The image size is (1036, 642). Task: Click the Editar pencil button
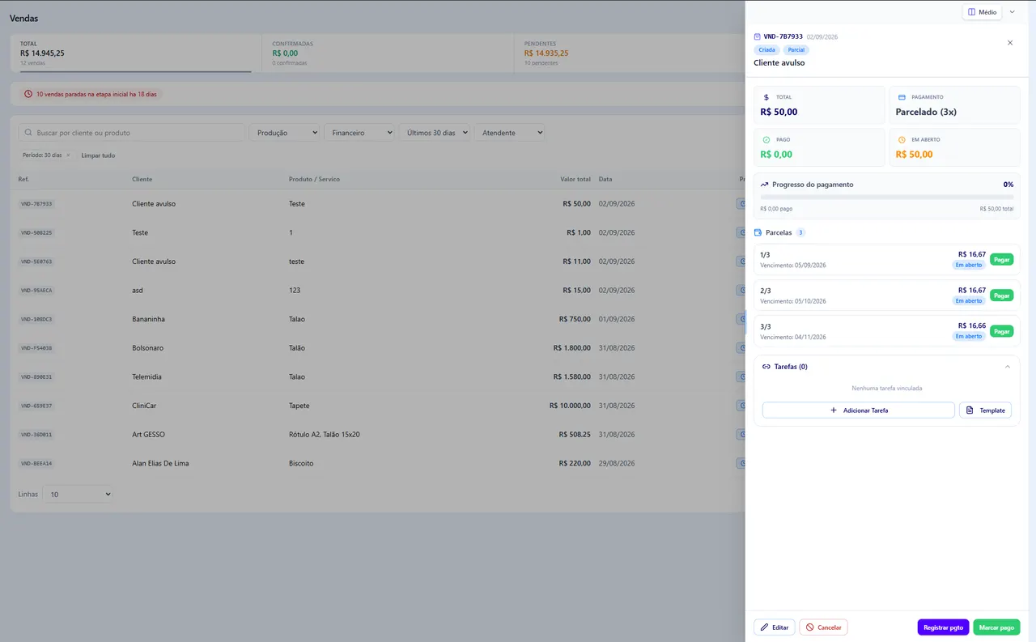tap(774, 627)
